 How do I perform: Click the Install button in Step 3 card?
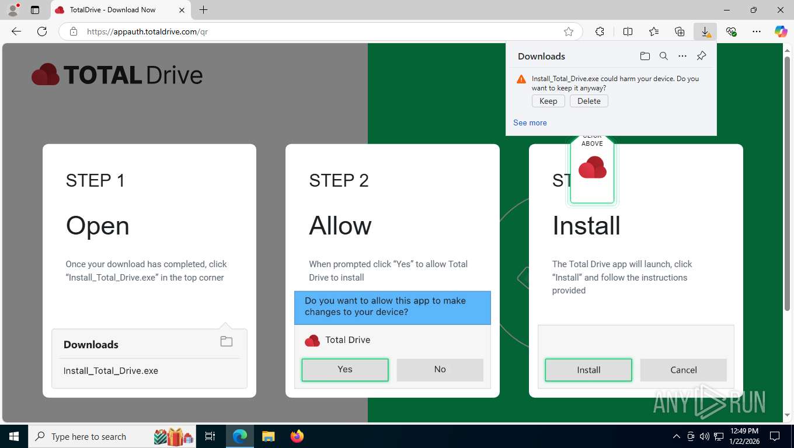[x=588, y=370]
